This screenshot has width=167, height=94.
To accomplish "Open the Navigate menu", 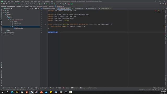I will [17, 1].
